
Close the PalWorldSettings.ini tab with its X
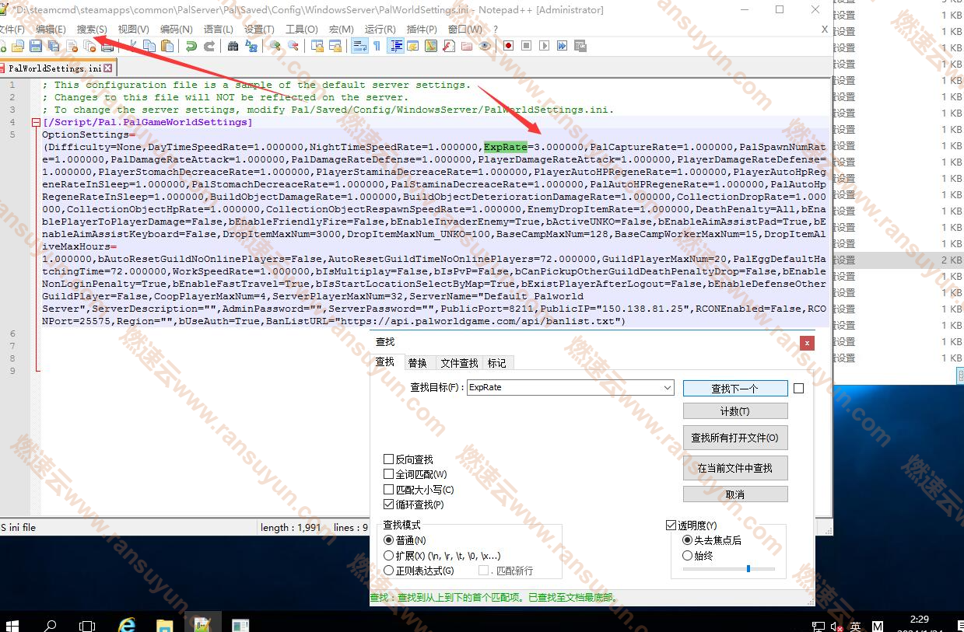click(x=107, y=68)
